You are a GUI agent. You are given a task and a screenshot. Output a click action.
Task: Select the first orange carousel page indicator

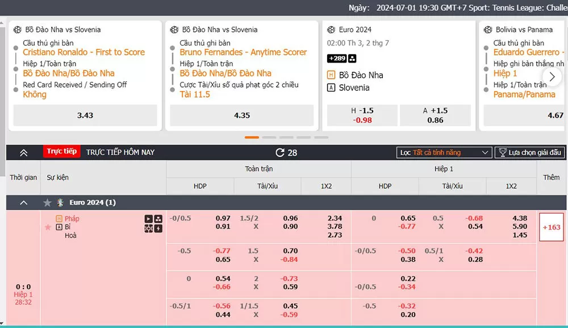click(x=252, y=137)
